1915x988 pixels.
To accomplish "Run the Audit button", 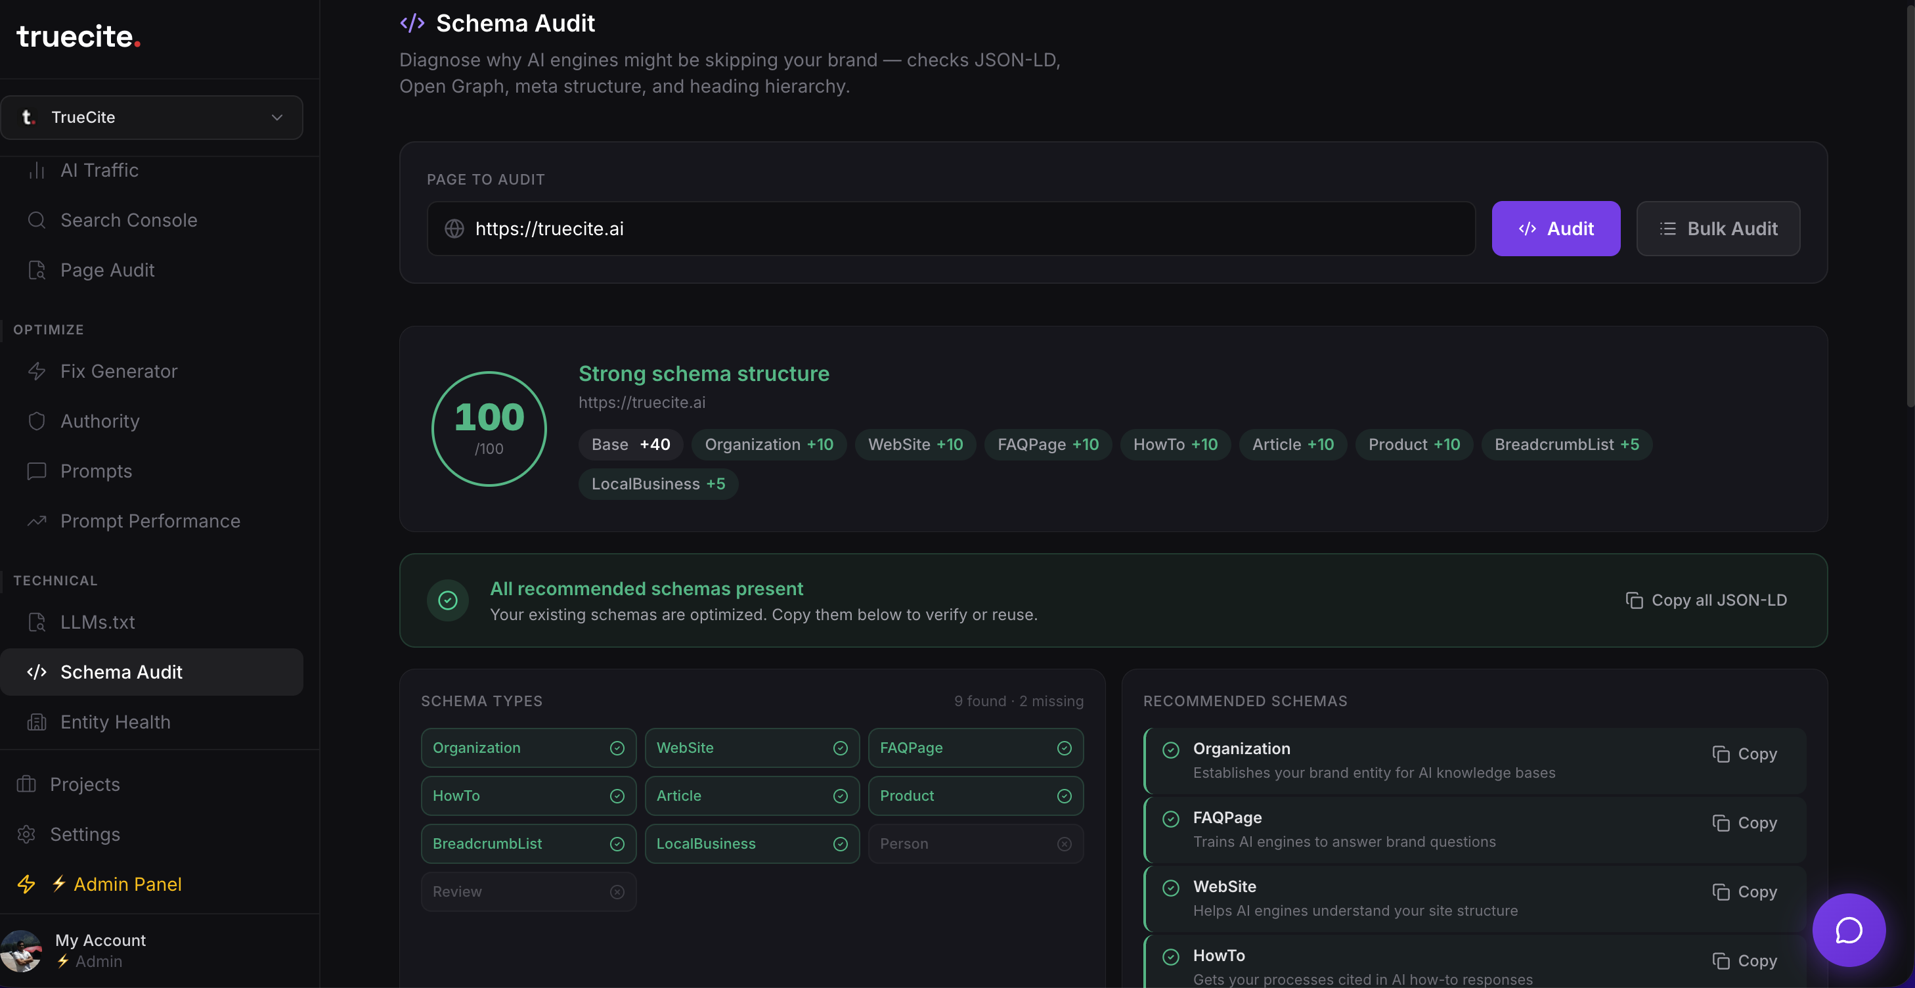I will [x=1556, y=228].
